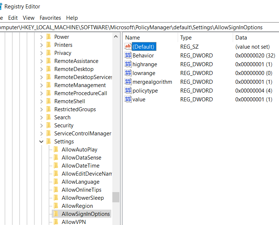Click the AllowLanguage folder icon
The image size is (279, 225).
pyautogui.click(x=56, y=182)
